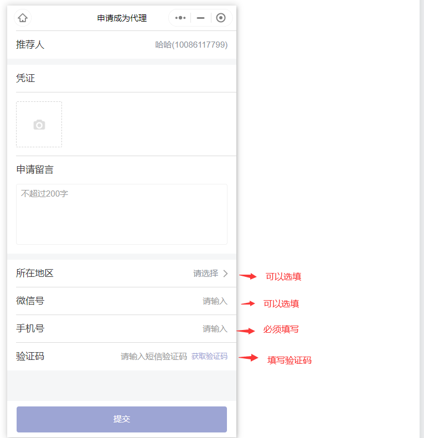This screenshot has width=424, height=438.
Task: Click the page title 申请成为代理
Action: pyautogui.click(x=122, y=18)
